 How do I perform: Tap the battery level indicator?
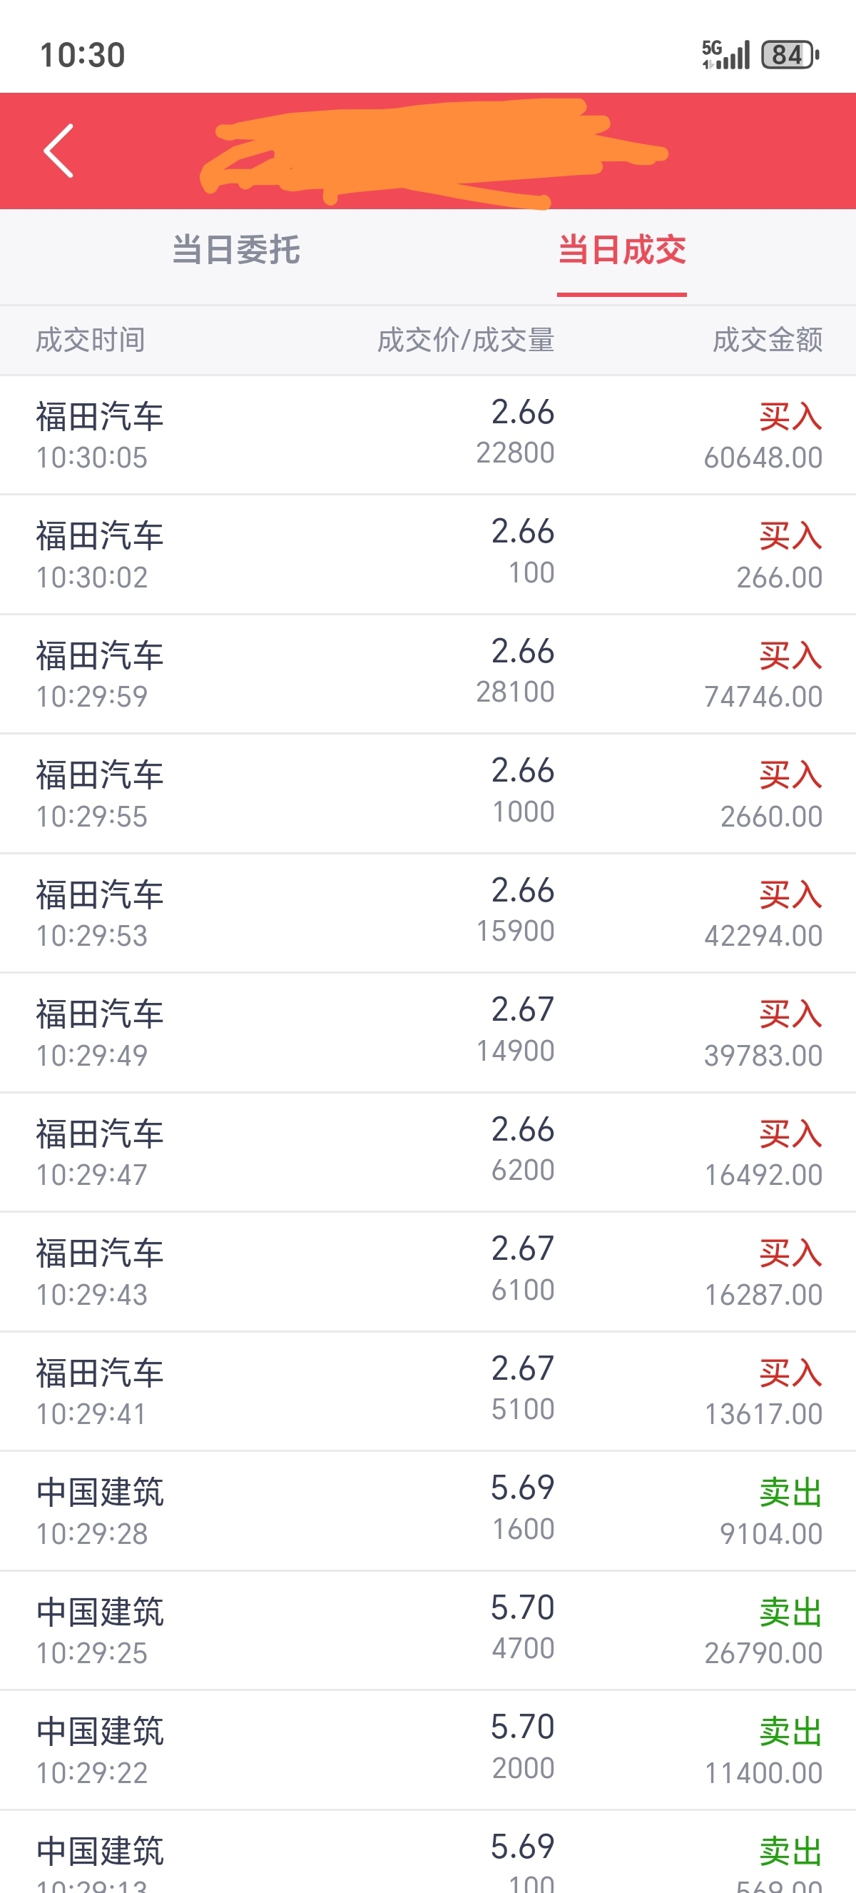790,54
